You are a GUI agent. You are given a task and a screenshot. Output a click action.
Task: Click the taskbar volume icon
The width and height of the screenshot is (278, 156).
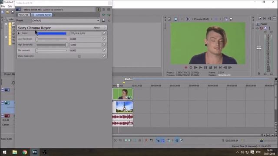242,152
